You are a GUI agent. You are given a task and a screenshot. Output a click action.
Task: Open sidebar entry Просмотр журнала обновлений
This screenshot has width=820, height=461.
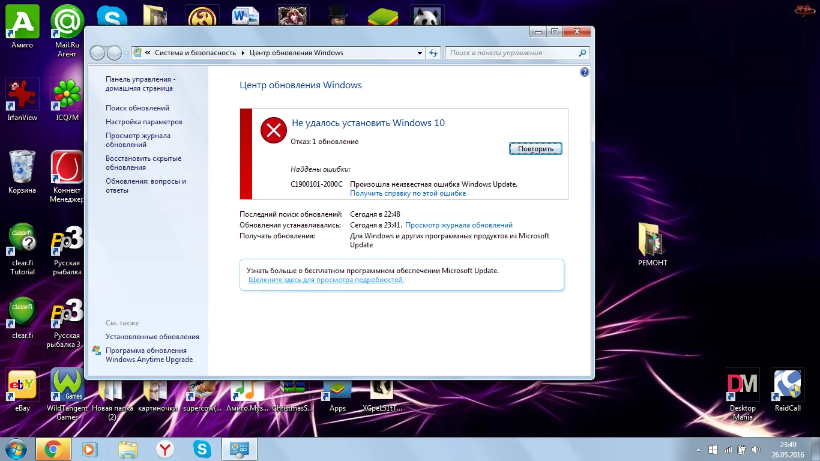point(138,140)
